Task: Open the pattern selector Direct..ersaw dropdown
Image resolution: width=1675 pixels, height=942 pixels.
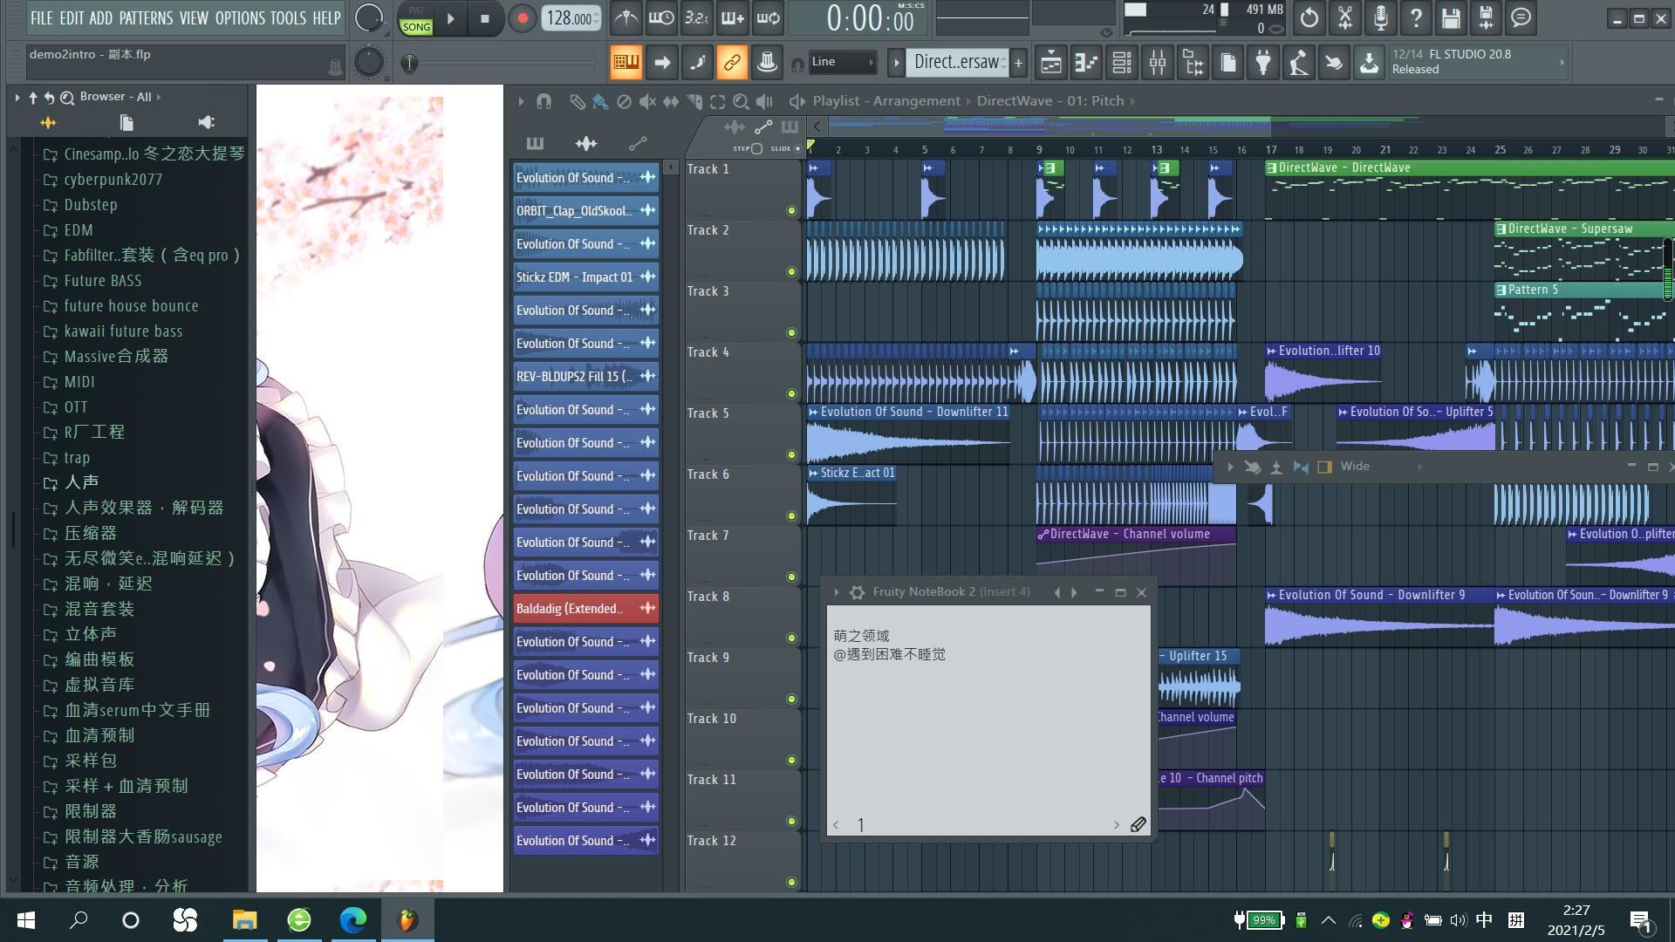Action: (957, 62)
